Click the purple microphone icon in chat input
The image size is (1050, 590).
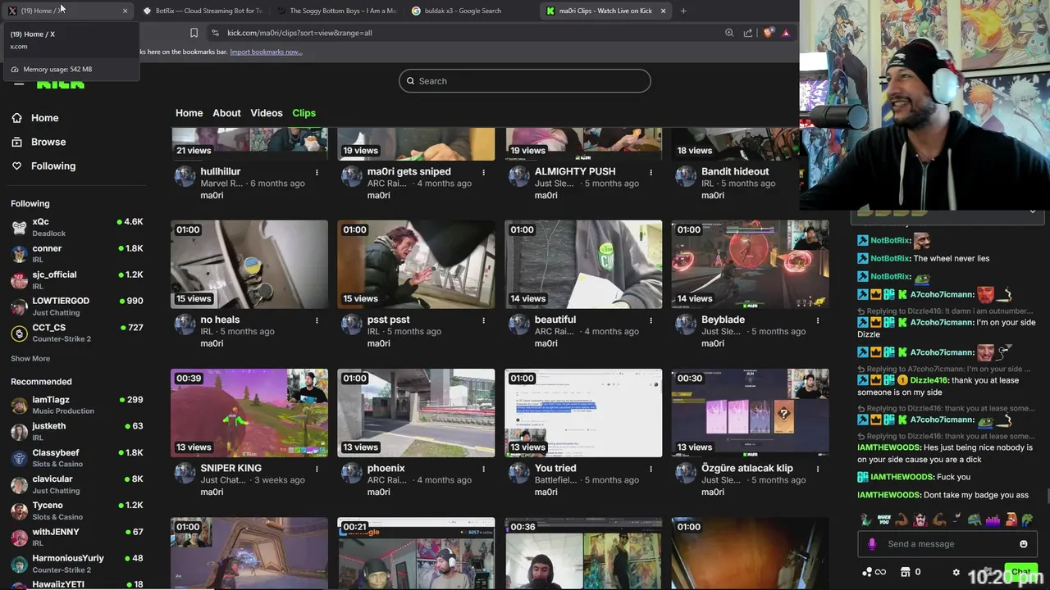tap(871, 543)
